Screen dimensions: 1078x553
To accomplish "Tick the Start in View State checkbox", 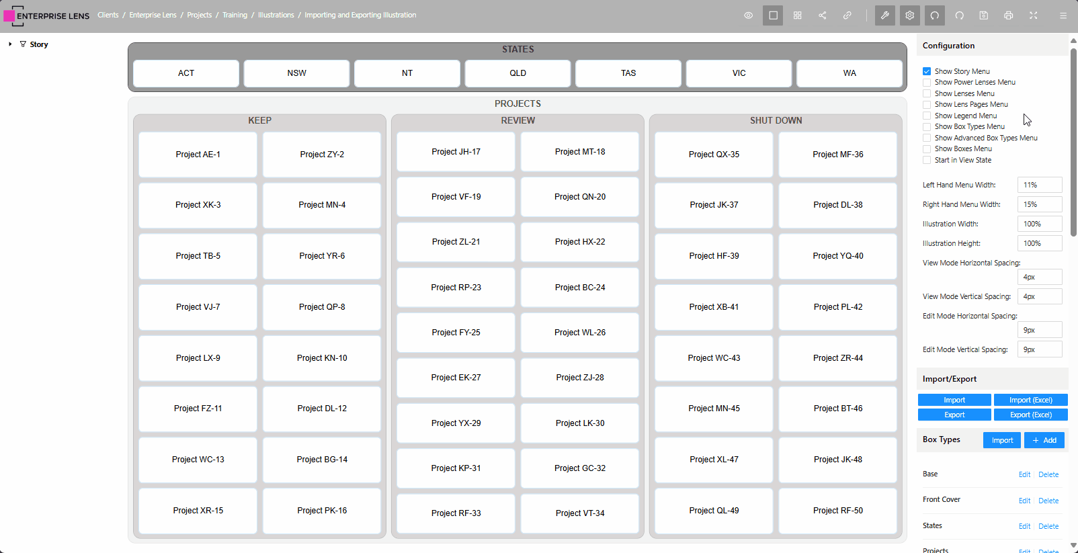I will tap(927, 160).
